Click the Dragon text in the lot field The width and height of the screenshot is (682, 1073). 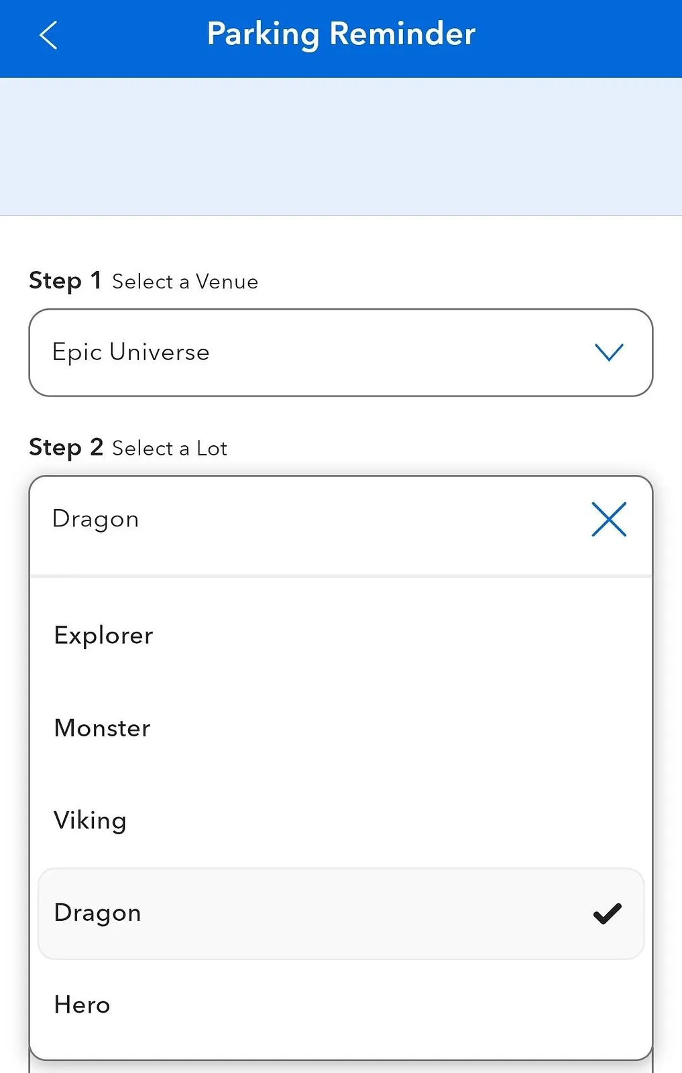coord(95,520)
